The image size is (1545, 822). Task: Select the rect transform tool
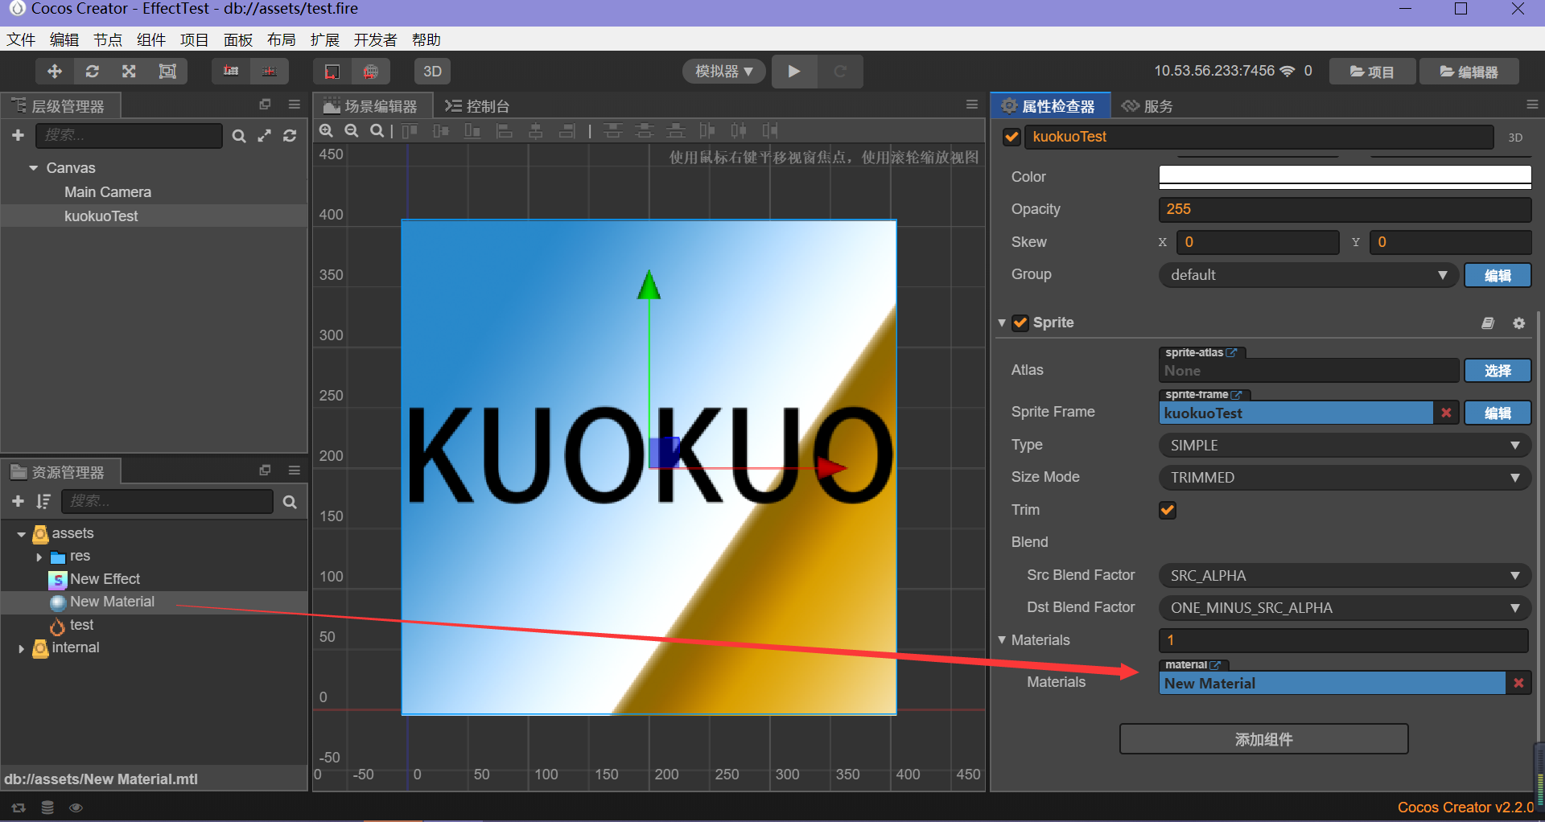pyautogui.click(x=167, y=72)
